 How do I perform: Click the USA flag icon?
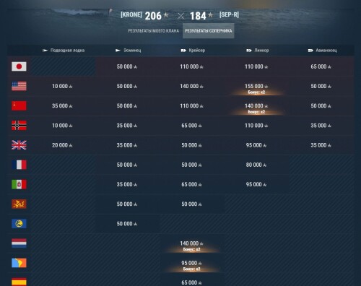pyautogui.click(x=19, y=86)
